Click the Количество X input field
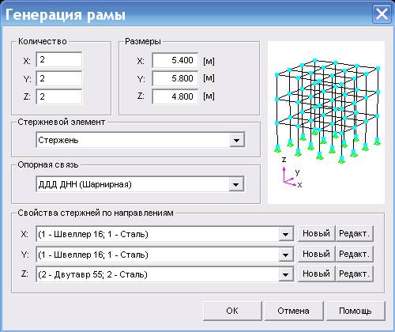Screen dimensions: 395x332 pos(59,60)
